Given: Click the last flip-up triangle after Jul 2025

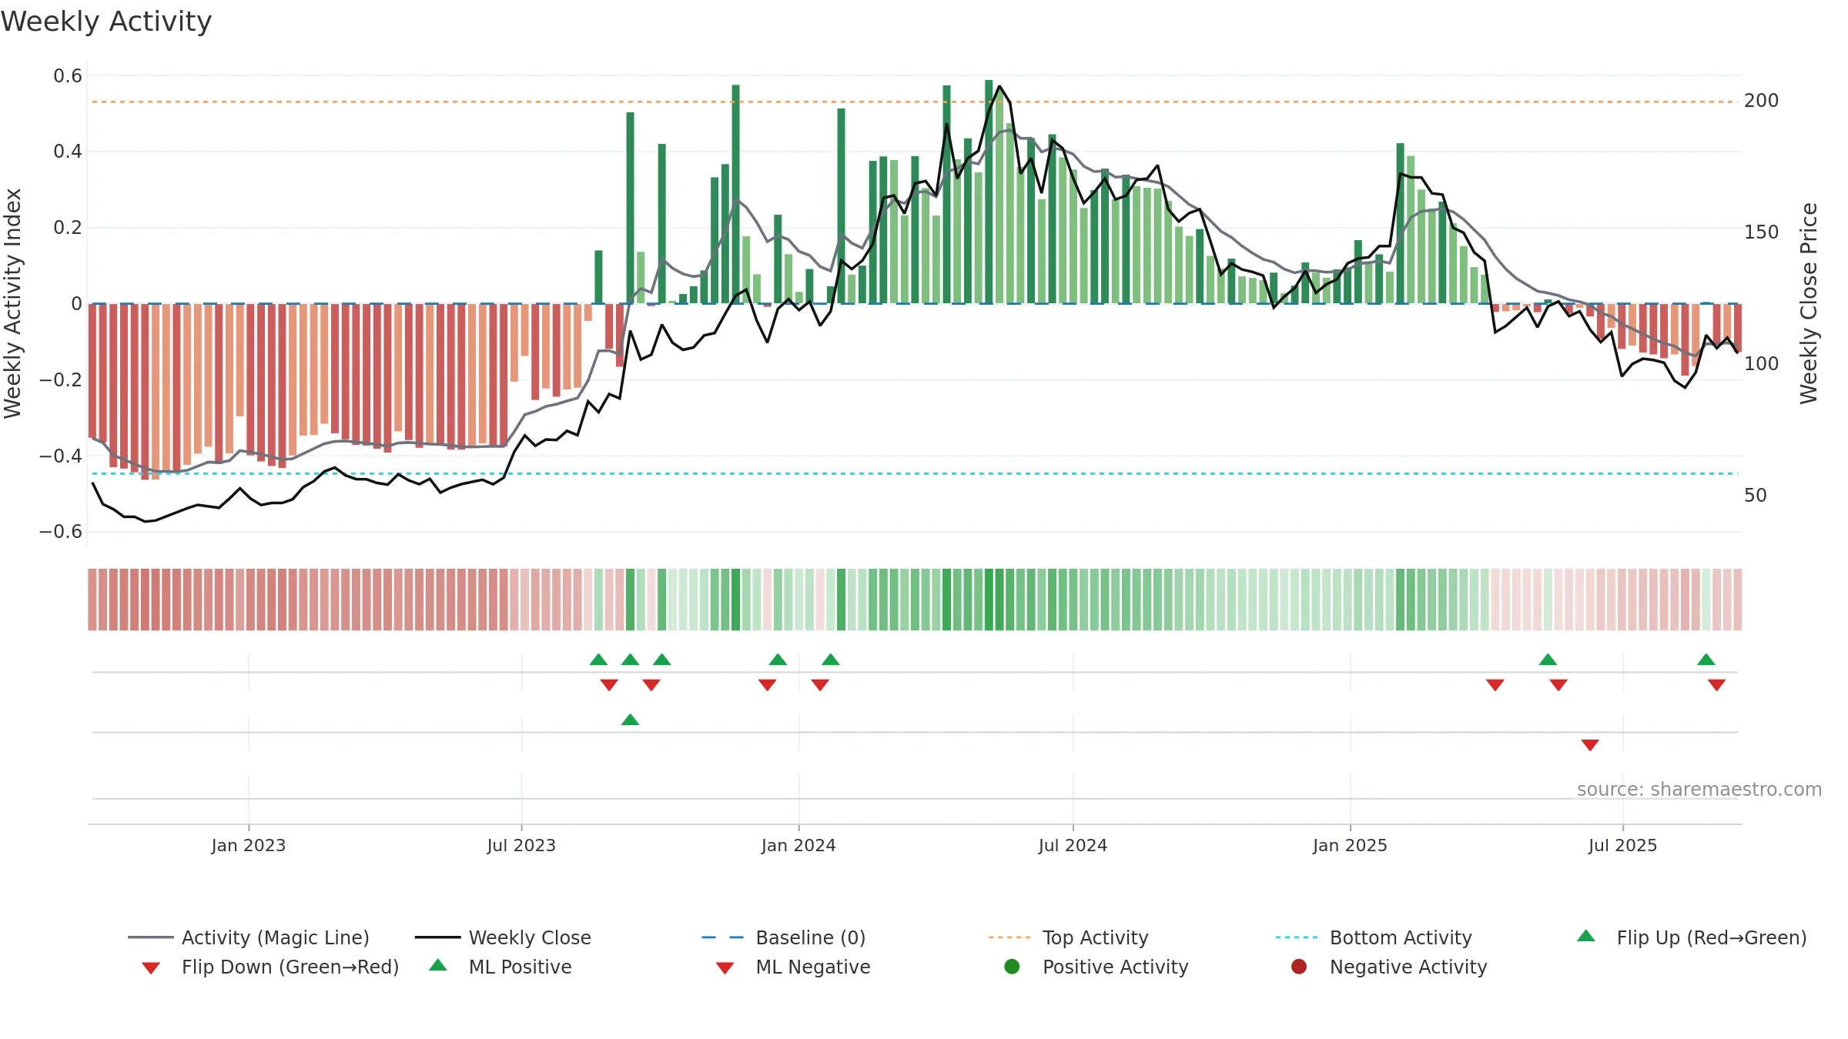Looking at the screenshot, I should 1706,660.
